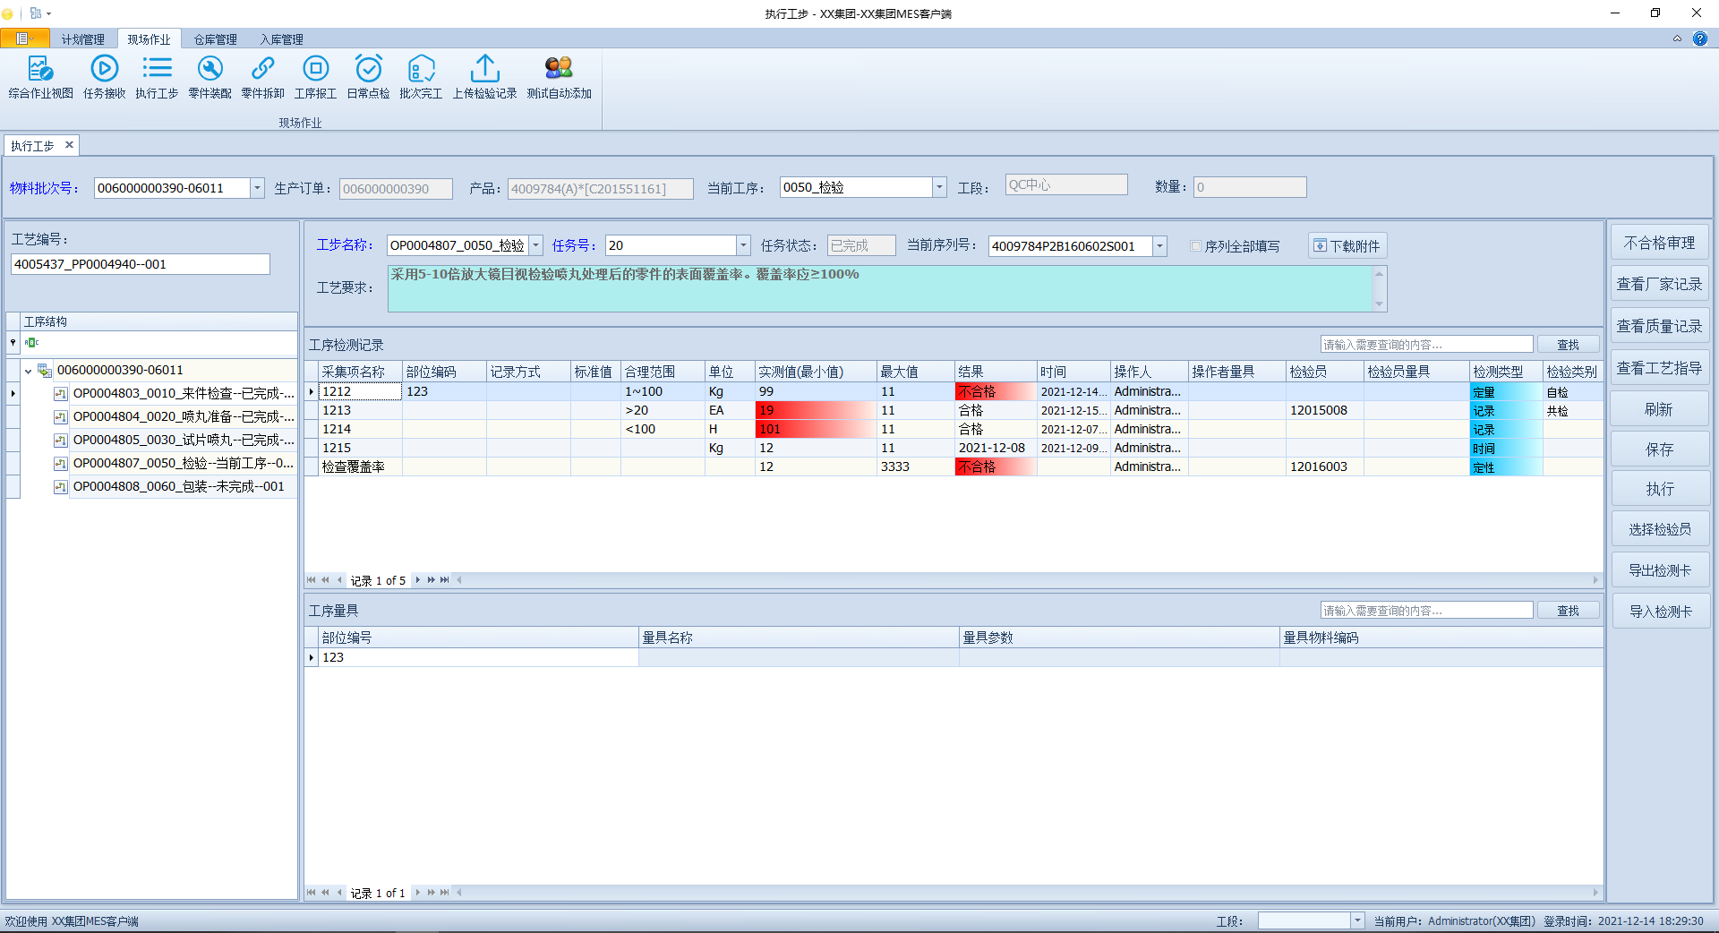
Task: Open the 计划管理 tab
Action: (x=82, y=39)
